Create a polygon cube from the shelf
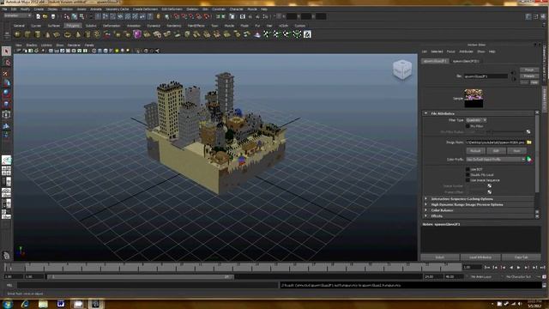This screenshot has width=549, height=309. coord(27,34)
